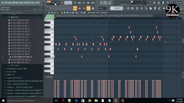The height and width of the screenshot is (103, 184).
Task: Toggle Wait for input before playing
Action: [x=79, y=3]
